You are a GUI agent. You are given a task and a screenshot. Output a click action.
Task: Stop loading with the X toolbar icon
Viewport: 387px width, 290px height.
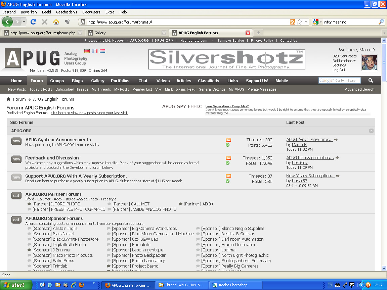pyautogui.click(x=45, y=22)
